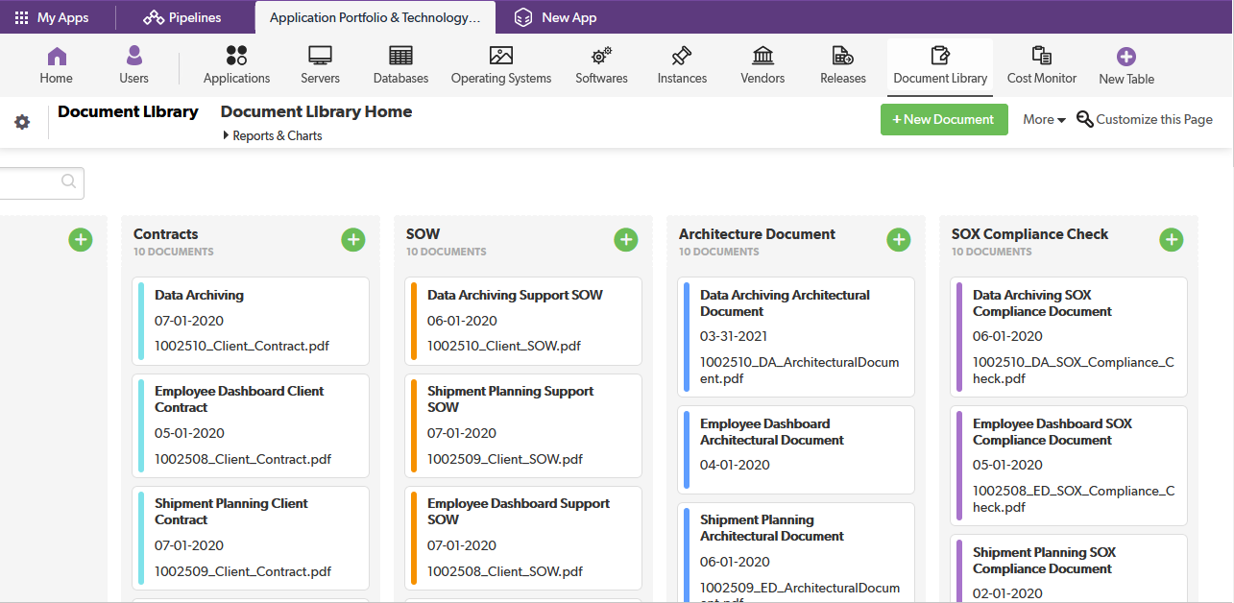Add a document to Contracts column

[353, 240]
